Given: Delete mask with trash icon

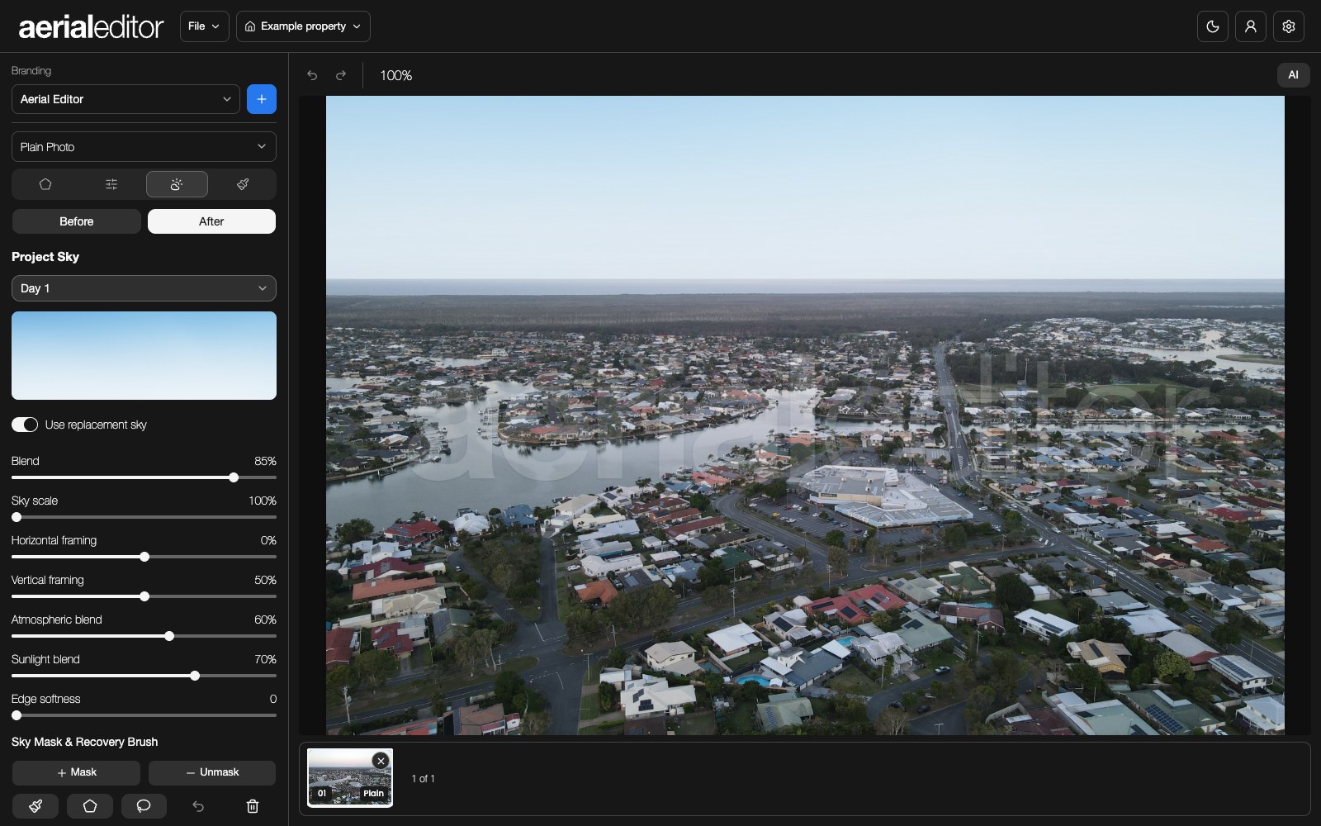Looking at the screenshot, I should pyautogui.click(x=253, y=806).
